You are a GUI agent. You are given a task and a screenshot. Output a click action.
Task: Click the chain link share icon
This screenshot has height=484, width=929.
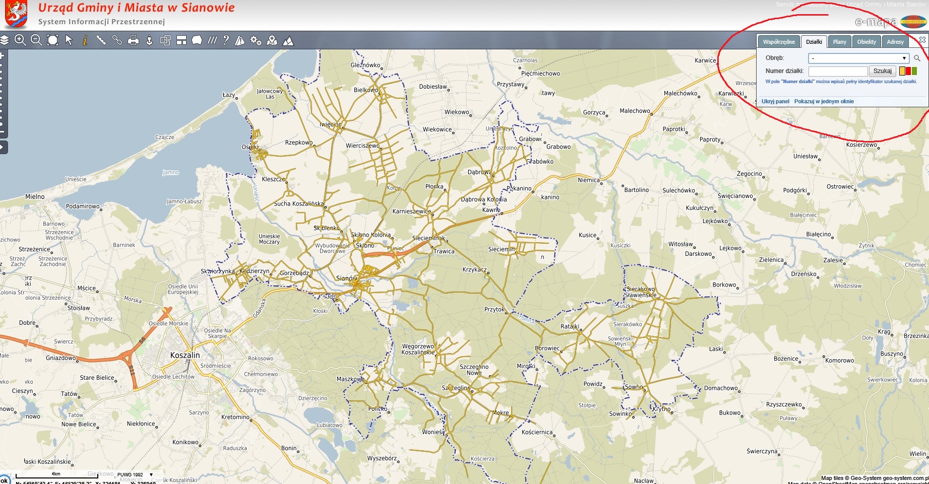117,40
